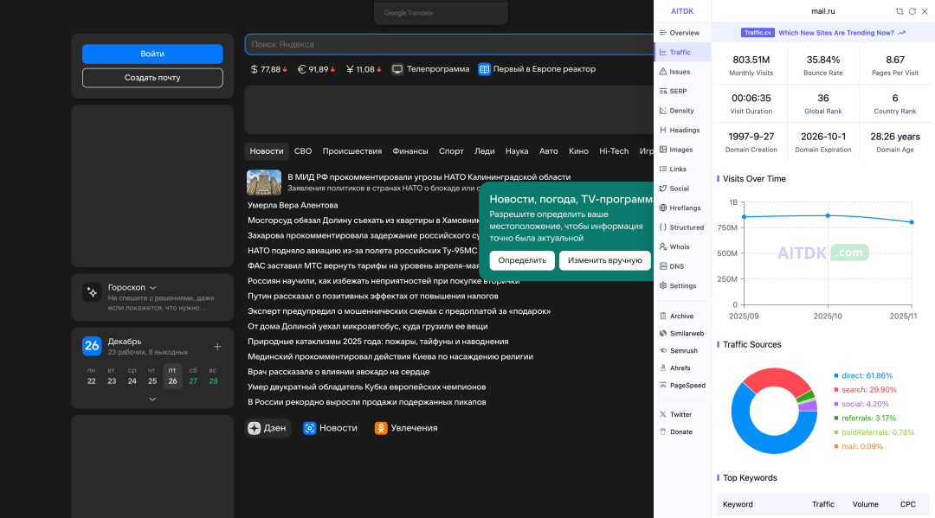Click the Settings gear icon

click(x=663, y=285)
